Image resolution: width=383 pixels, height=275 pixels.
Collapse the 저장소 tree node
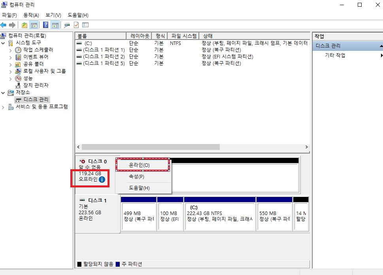(3, 93)
